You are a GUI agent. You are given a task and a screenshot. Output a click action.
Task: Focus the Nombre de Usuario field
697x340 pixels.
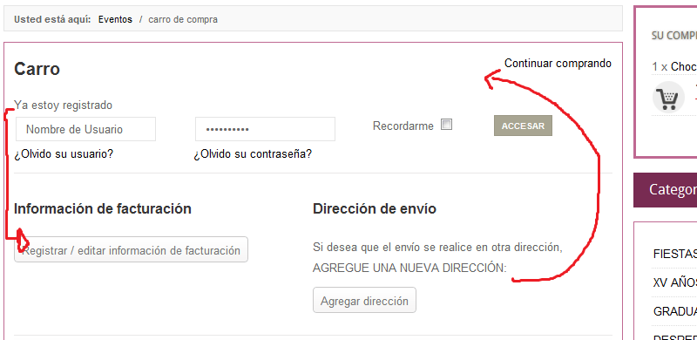(x=85, y=129)
